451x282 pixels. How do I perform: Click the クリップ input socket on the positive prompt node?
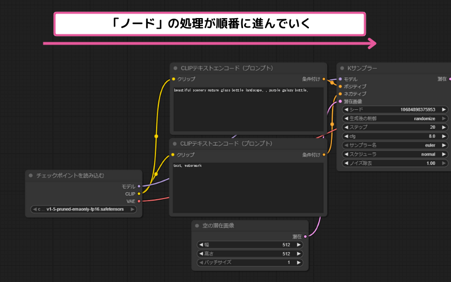point(174,79)
